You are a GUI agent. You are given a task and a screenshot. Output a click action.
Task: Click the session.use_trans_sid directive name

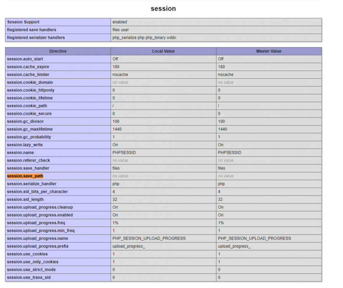coord(29,277)
